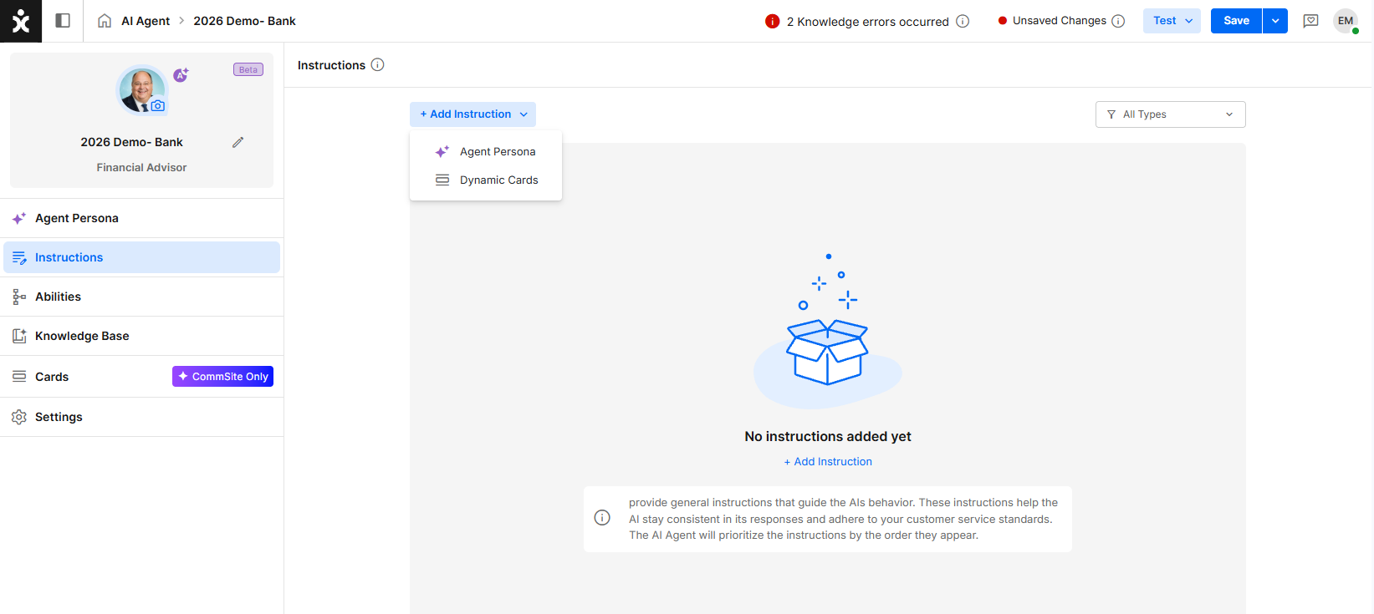This screenshot has width=1374, height=614.
Task: Click the Cards icon in sidebar
Action: tap(19, 377)
